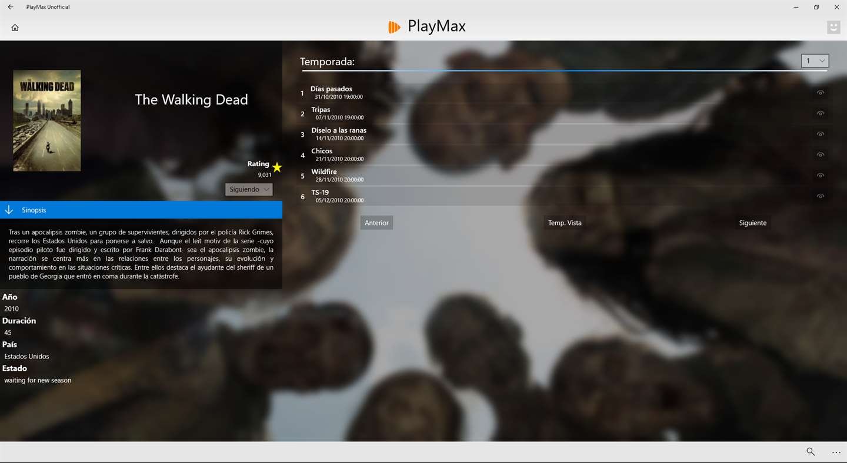
Task: Click the PlayMax logo
Action: [427, 26]
